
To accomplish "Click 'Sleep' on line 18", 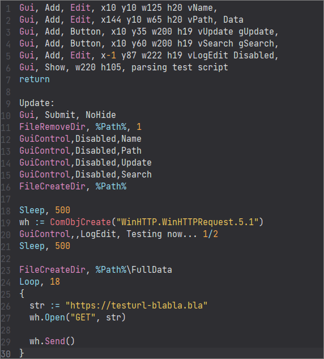I will coord(32,210).
